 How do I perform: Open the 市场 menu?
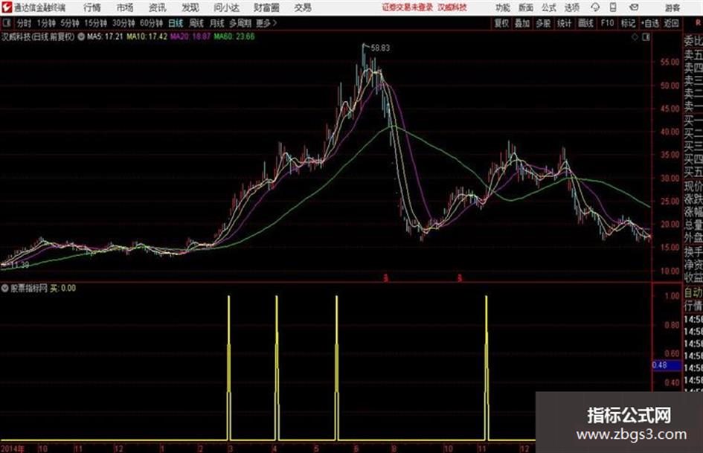(x=125, y=7)
